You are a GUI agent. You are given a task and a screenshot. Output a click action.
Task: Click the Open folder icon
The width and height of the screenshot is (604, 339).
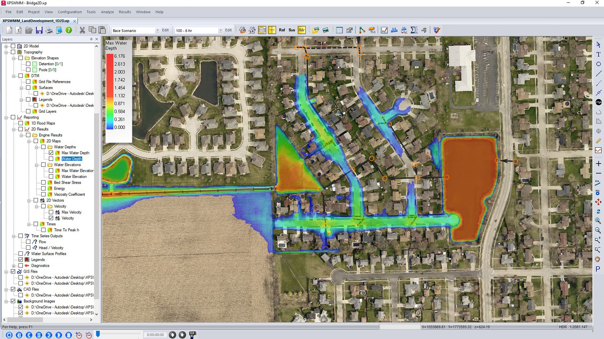[x=29, y=30]
